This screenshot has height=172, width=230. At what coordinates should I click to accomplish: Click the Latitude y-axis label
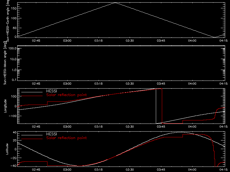click(7, 149)
